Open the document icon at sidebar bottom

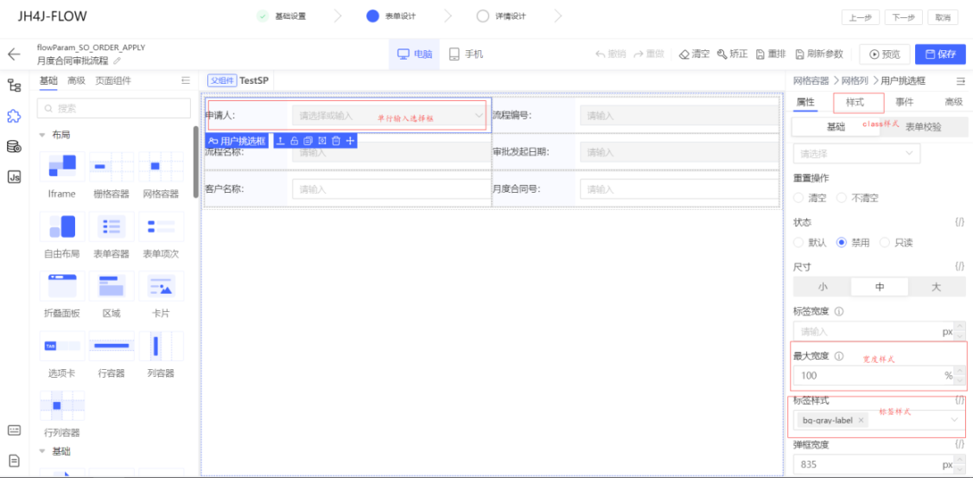click(15, 461)
